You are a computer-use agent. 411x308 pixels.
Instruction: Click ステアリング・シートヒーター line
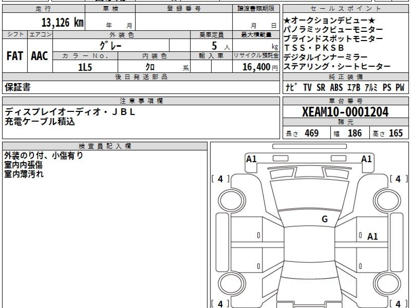coord(337,67)
